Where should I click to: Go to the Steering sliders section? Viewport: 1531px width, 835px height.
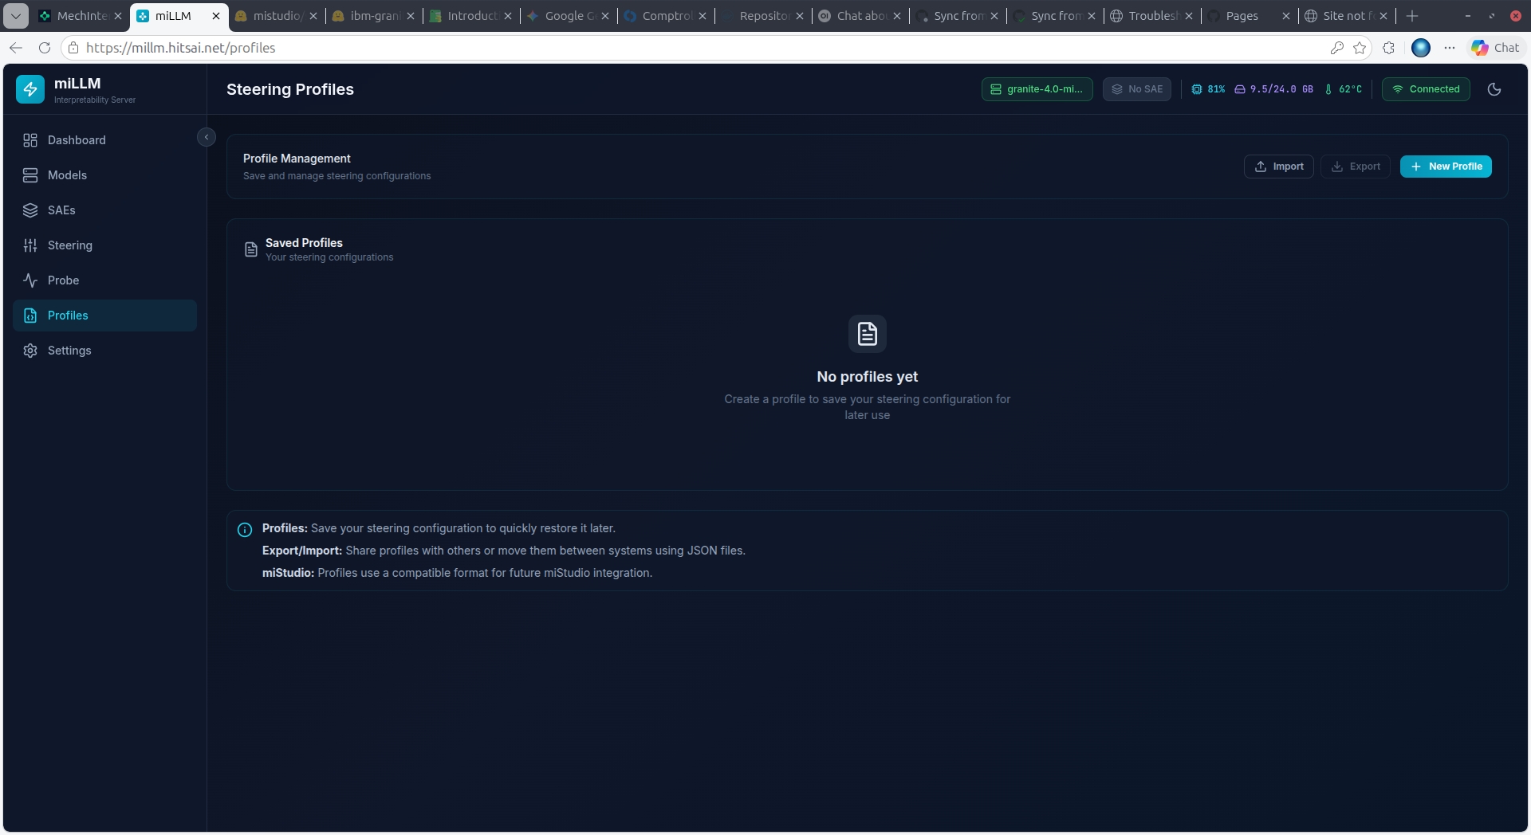pyautogui.click(x=69, y=245)
